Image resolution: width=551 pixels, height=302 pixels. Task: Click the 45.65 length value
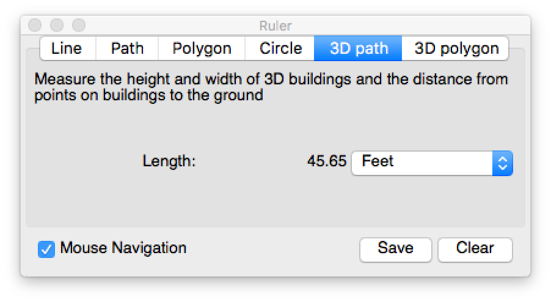[326, 162]
